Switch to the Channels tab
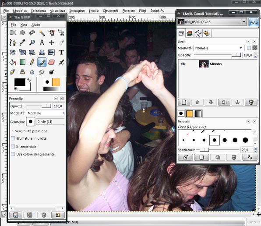 (x=190, y=33)
